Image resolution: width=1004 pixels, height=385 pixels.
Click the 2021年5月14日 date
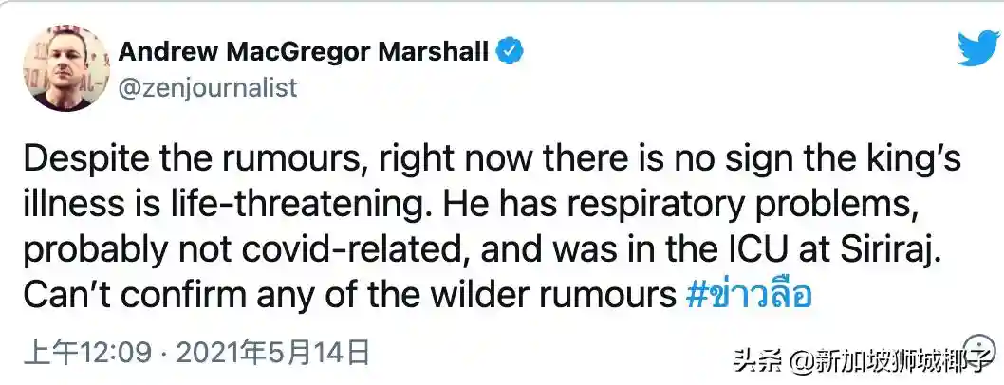point(273,353)
